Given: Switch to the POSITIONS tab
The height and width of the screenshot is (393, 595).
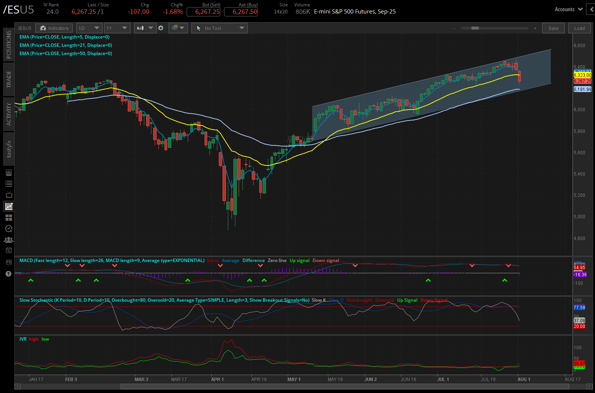Looking at the screenshot, I should (x=9, y=44).
